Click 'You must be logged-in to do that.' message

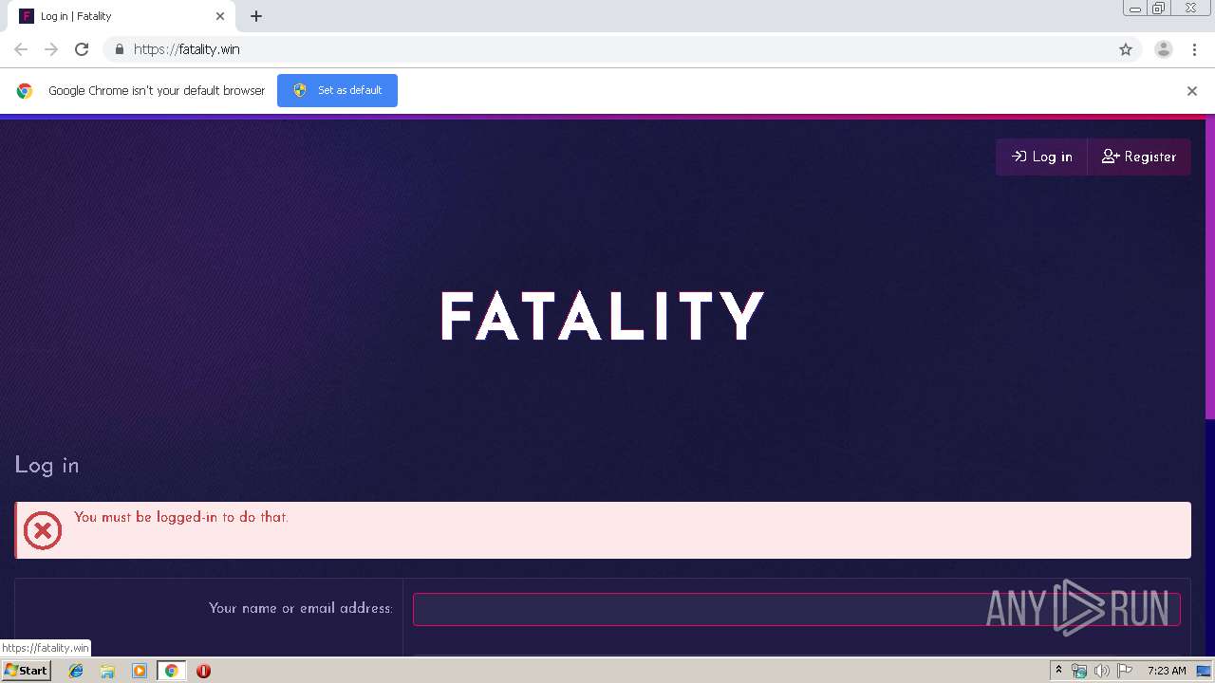coord(181,517)
